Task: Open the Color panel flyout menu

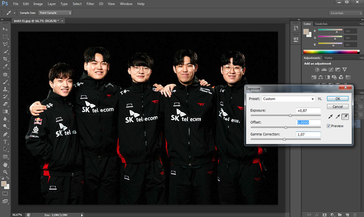Action: click(x=361, y=24)
